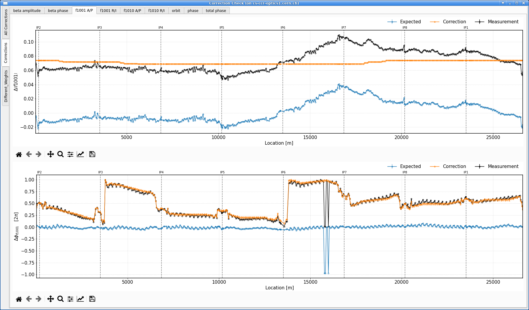Open the f1010 A/P tab

click(132, 10)
